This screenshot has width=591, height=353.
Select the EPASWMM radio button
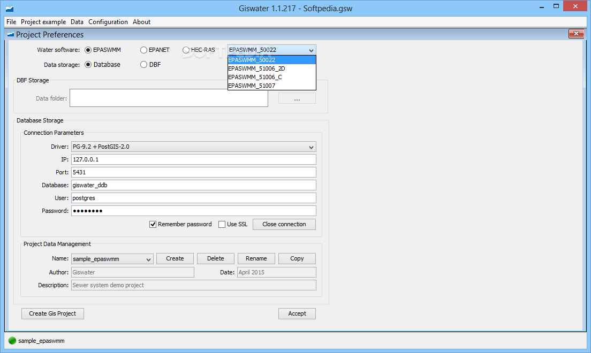(88, 50)
